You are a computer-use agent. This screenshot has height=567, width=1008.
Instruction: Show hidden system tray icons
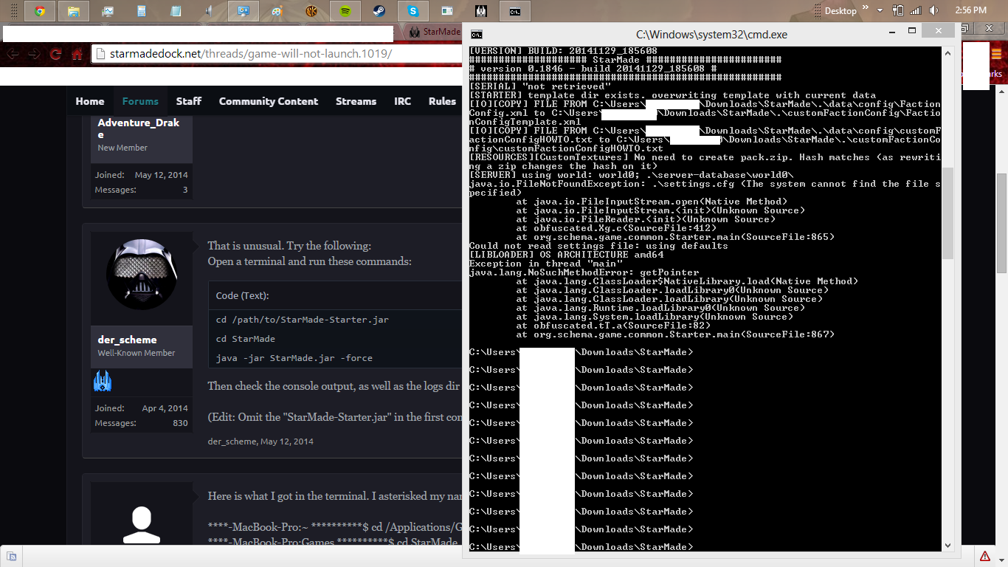tap(880, 10)
